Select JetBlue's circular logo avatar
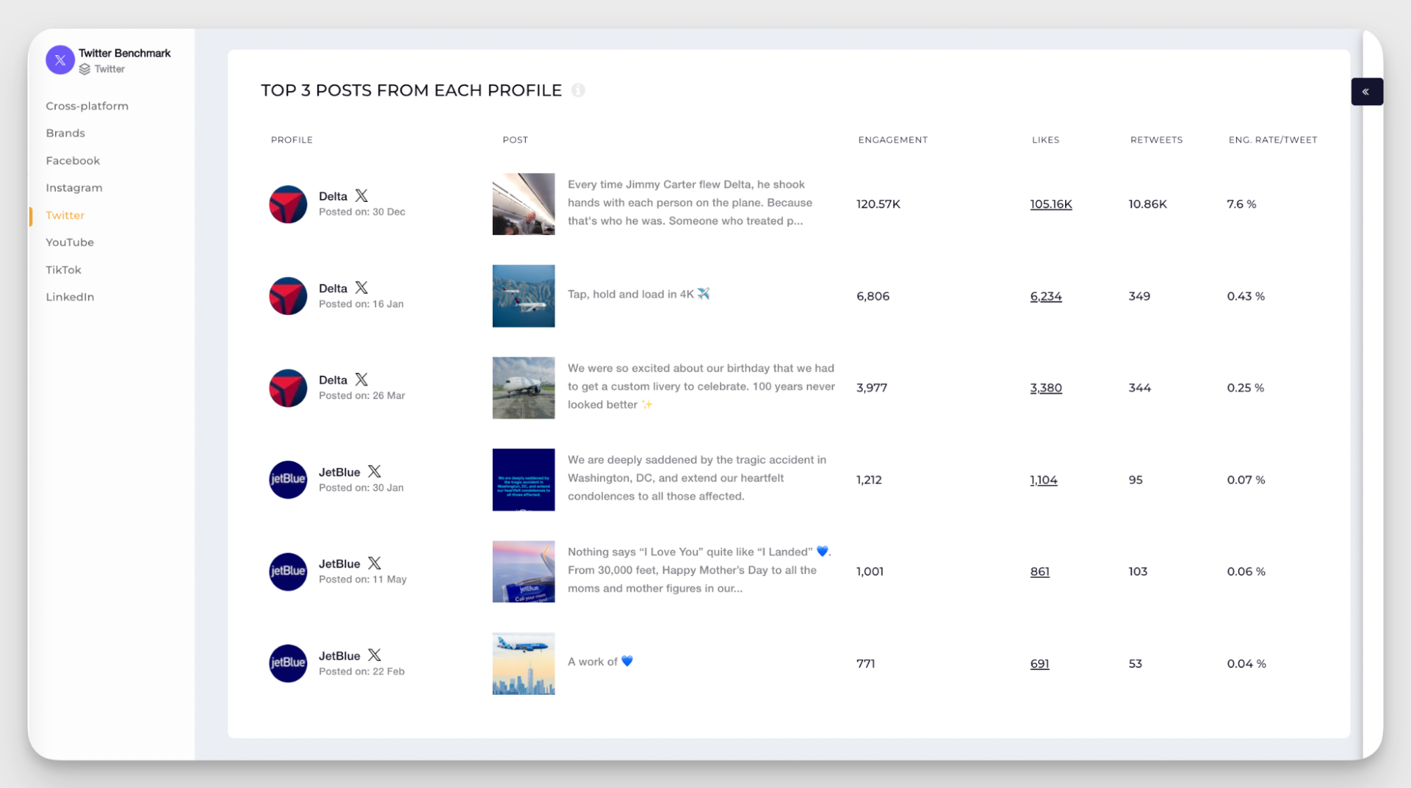1411x788 pixels. pos(287,479)
